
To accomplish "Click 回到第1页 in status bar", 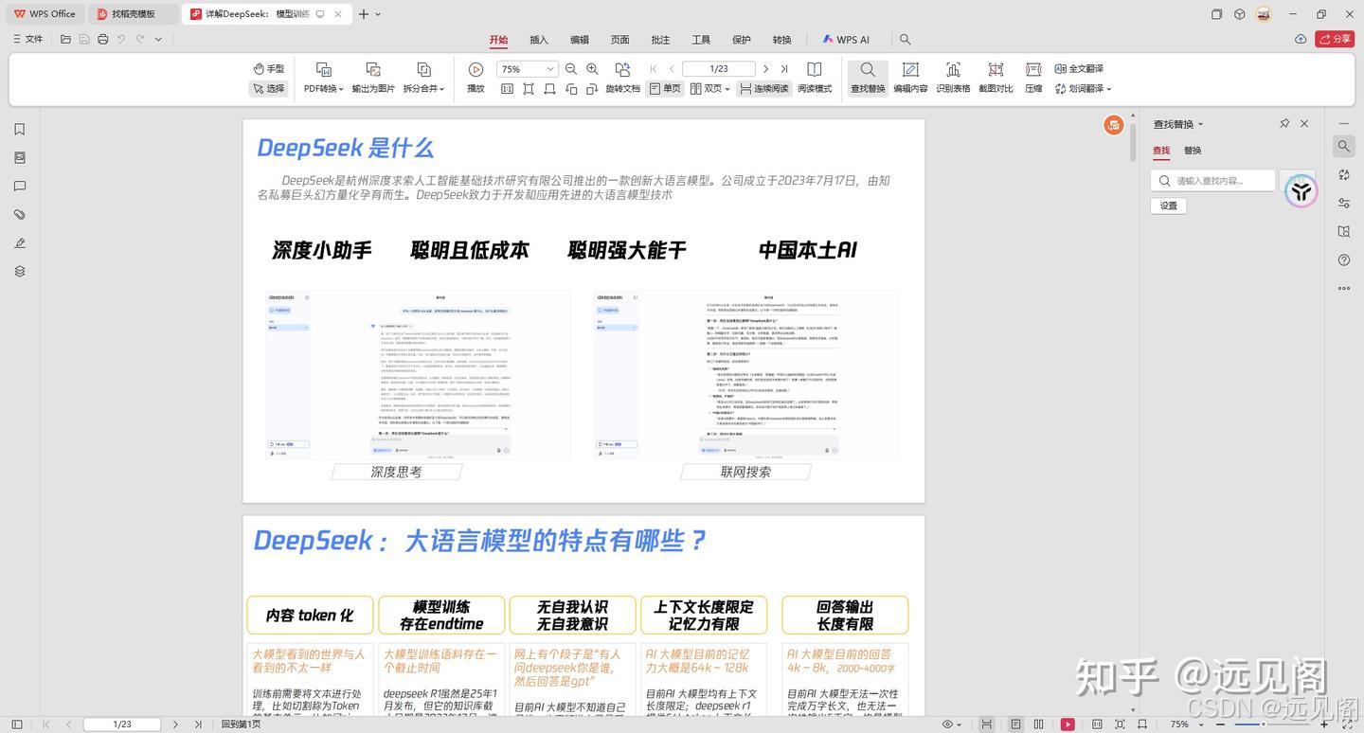I will [x=241, y=724].
